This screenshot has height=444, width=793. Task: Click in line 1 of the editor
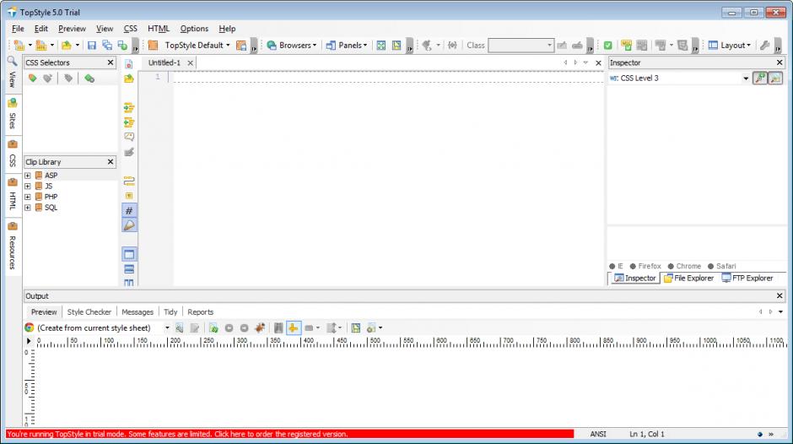coord(387,77)
